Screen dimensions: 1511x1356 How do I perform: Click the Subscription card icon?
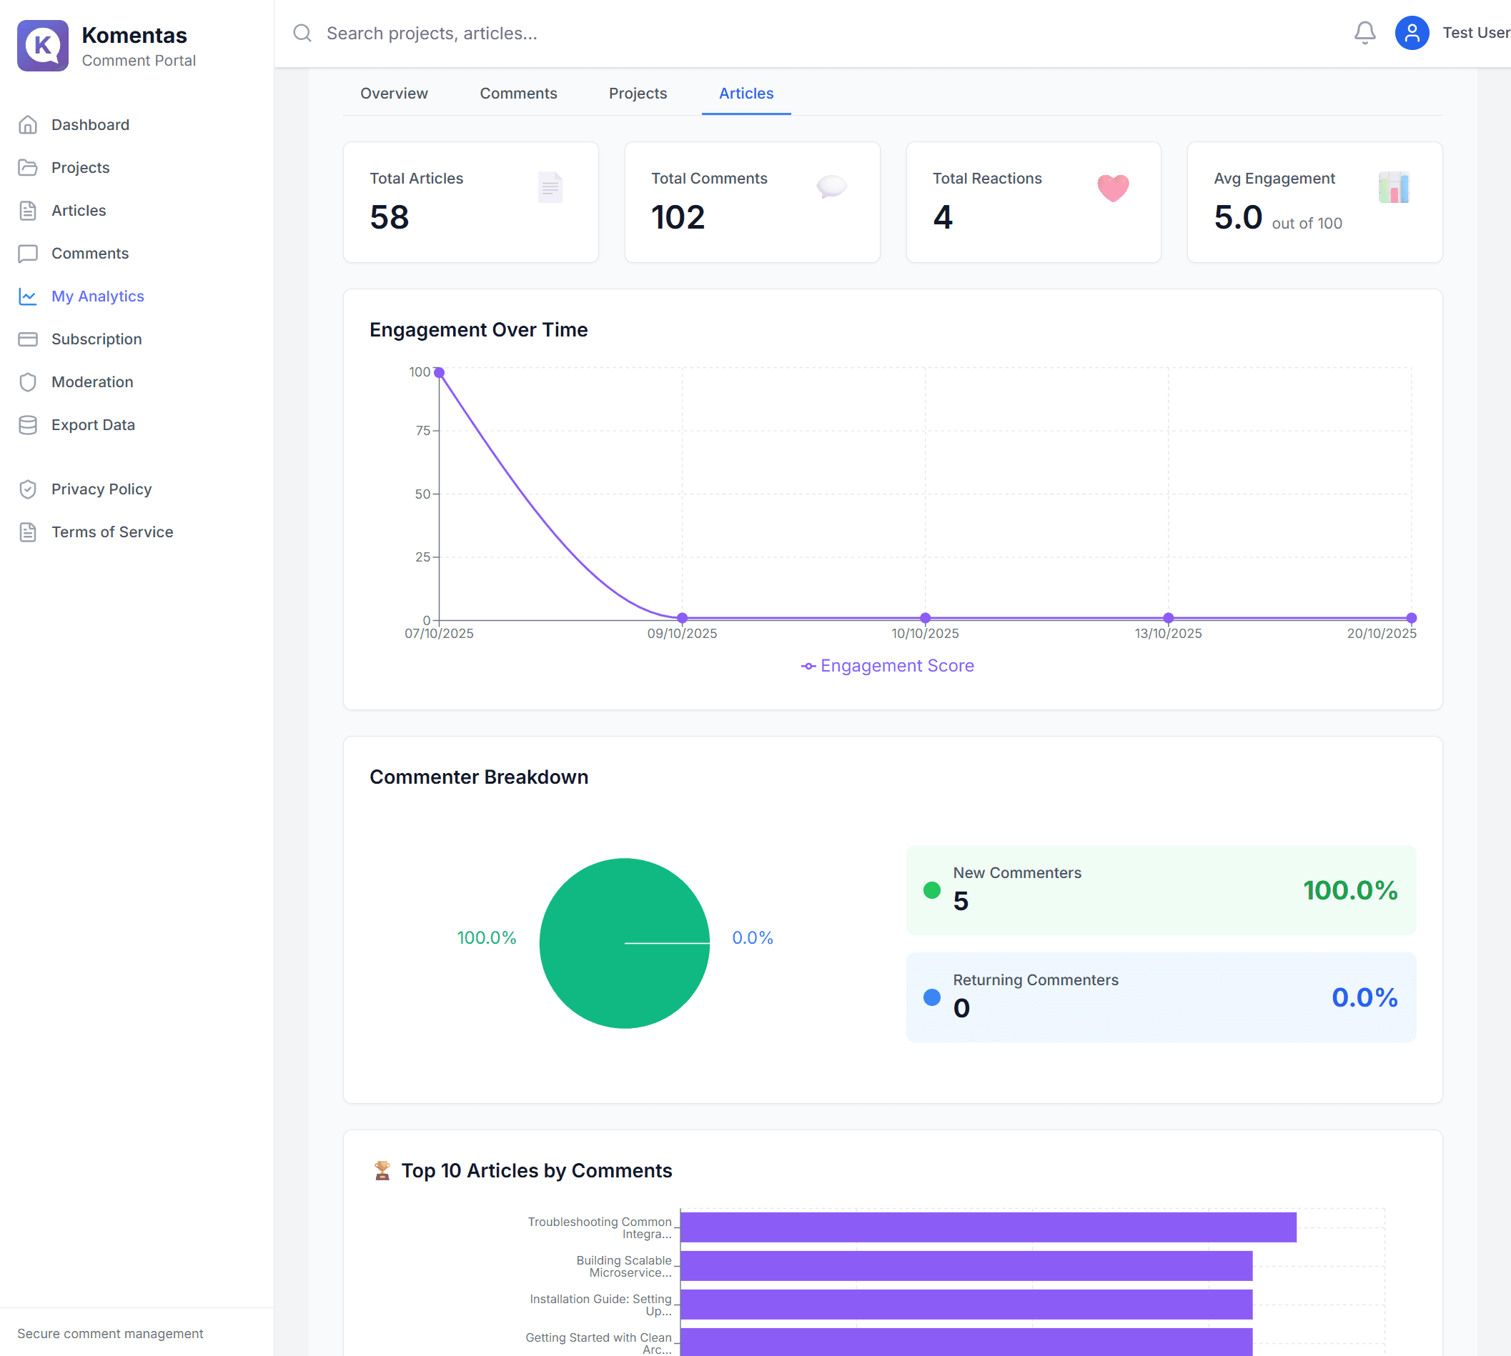[x=28, y=339]
